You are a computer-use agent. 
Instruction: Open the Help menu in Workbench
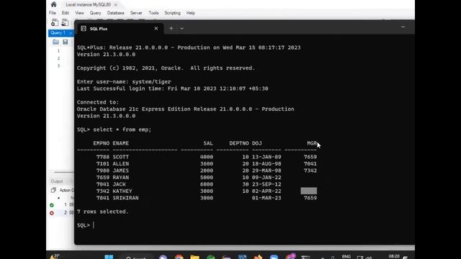point(190,13)
